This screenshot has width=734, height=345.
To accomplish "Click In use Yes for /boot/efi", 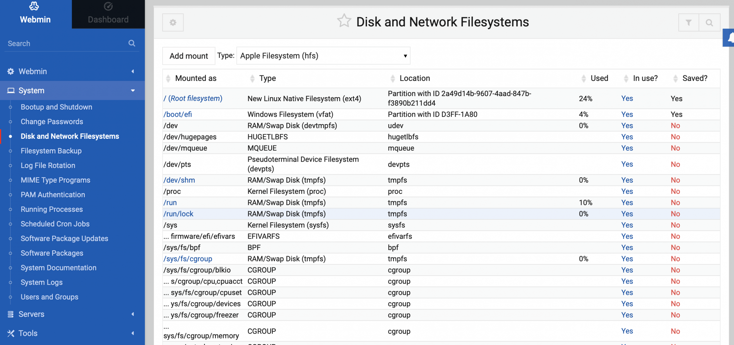I will (627, 114).
